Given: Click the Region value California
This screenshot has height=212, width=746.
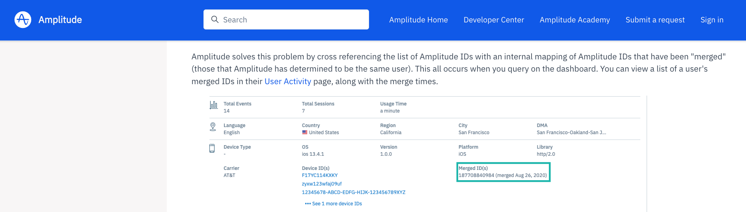Looking at the screenshot, I should point(391,133).
